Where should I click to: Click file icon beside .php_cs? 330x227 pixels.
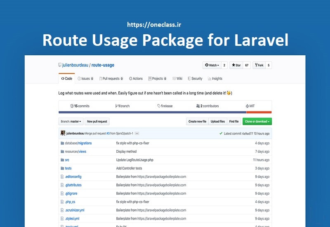62,202
